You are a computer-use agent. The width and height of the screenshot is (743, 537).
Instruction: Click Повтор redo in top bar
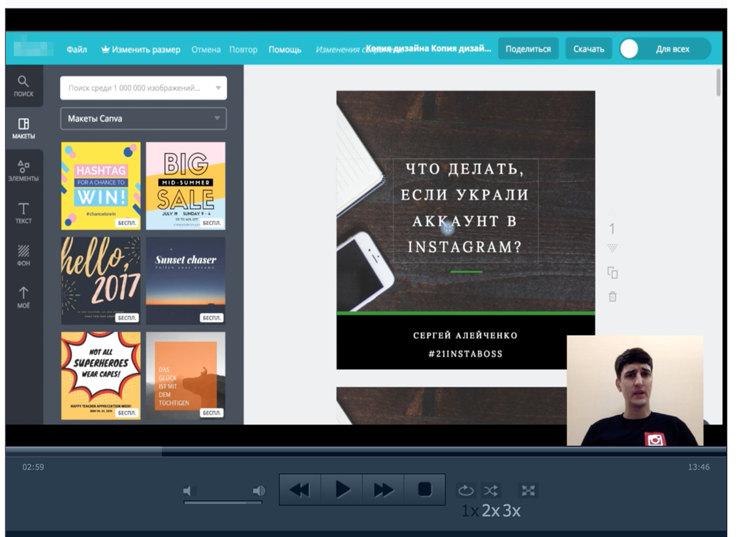[243, 50]
